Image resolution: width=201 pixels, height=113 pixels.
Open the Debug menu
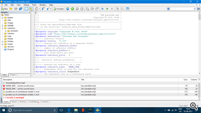[26, 5]
